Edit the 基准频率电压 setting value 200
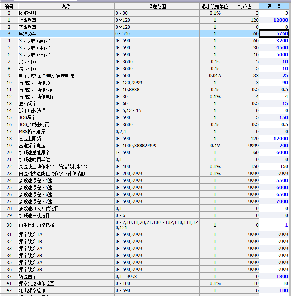Viewport: 291px width, 296px height. tap(274, 146)
